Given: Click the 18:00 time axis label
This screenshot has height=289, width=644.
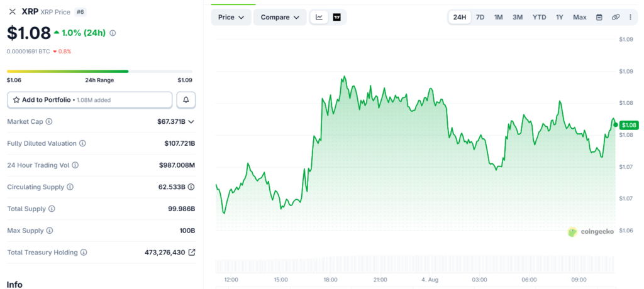Looking at the screenshot, I should pyautogui.click(x=331, y=280).
